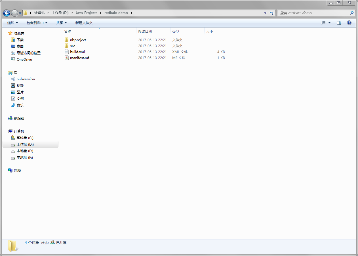358x256 pixels.
Task: Click the refresh button beside address bar
Action: [x=272, y=13]
